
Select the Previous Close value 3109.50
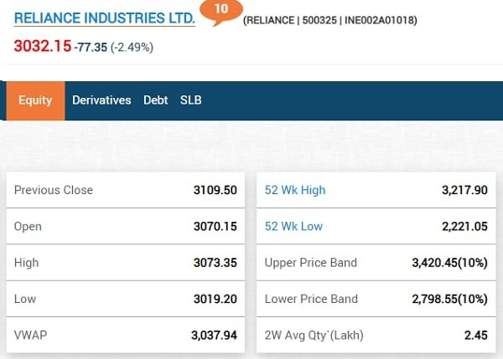click(215, 190)
